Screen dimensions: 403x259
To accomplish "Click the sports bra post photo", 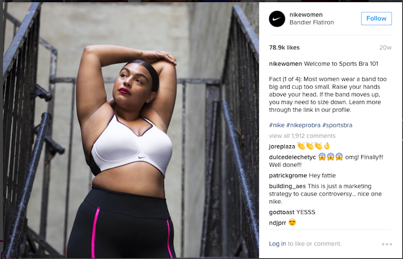I will (x=131, y=130).
